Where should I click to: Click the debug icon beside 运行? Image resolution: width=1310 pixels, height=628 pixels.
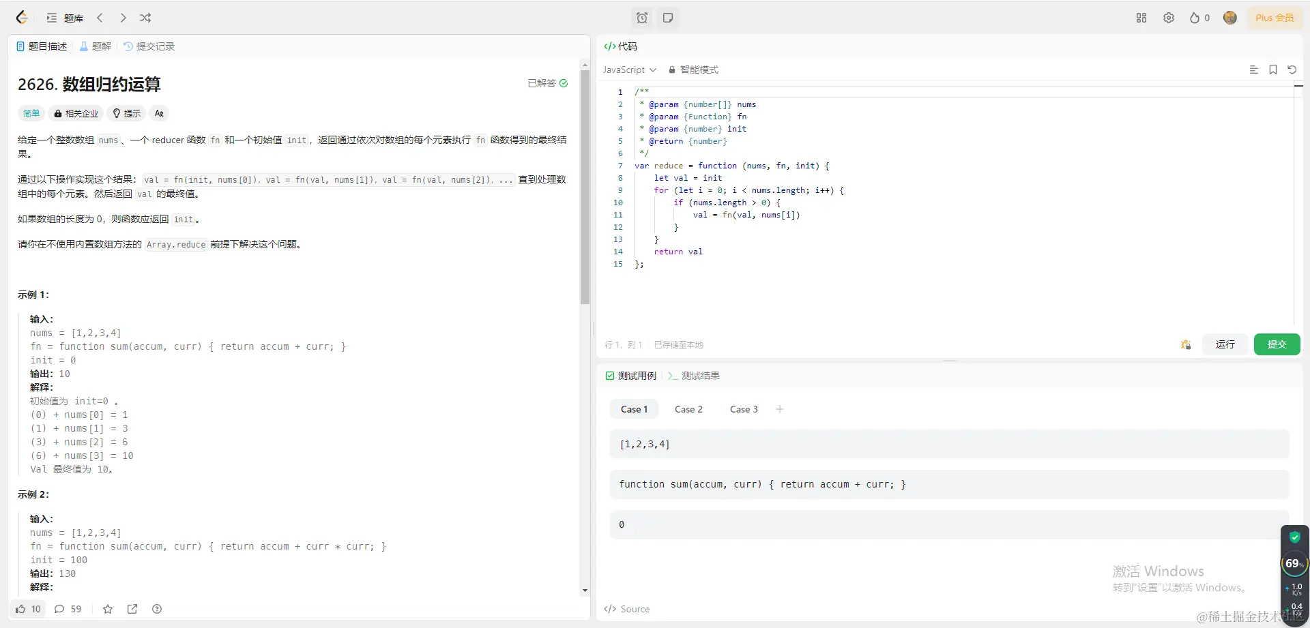1186,344
